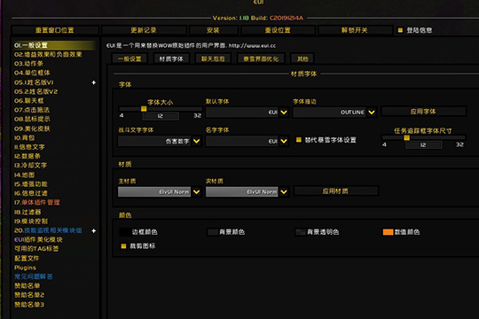Switch to the 其他 tab
The width and height of the screenshot is (479, 319).
[302, 58]
